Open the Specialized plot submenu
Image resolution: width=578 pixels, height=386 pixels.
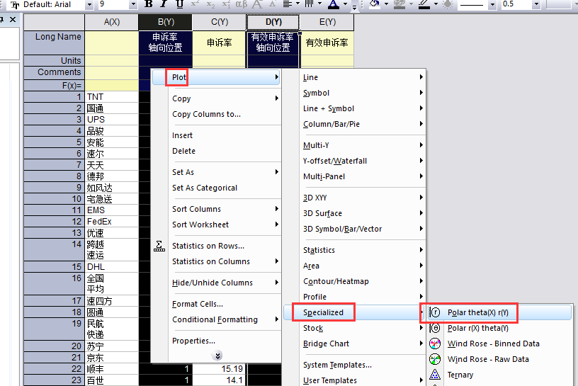(x=355, y=312)
